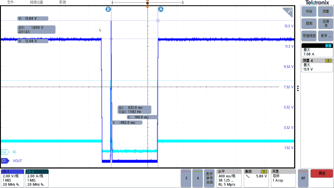Open the Ch 1 vertical settings badge

13,178
